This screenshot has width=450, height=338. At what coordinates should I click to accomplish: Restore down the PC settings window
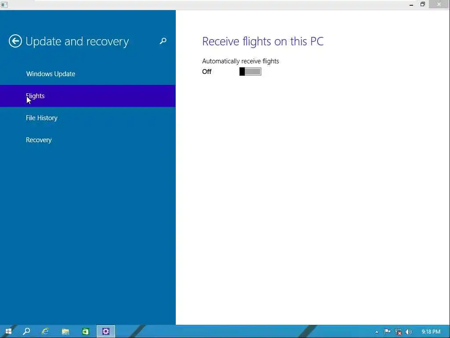click(422, 4)
